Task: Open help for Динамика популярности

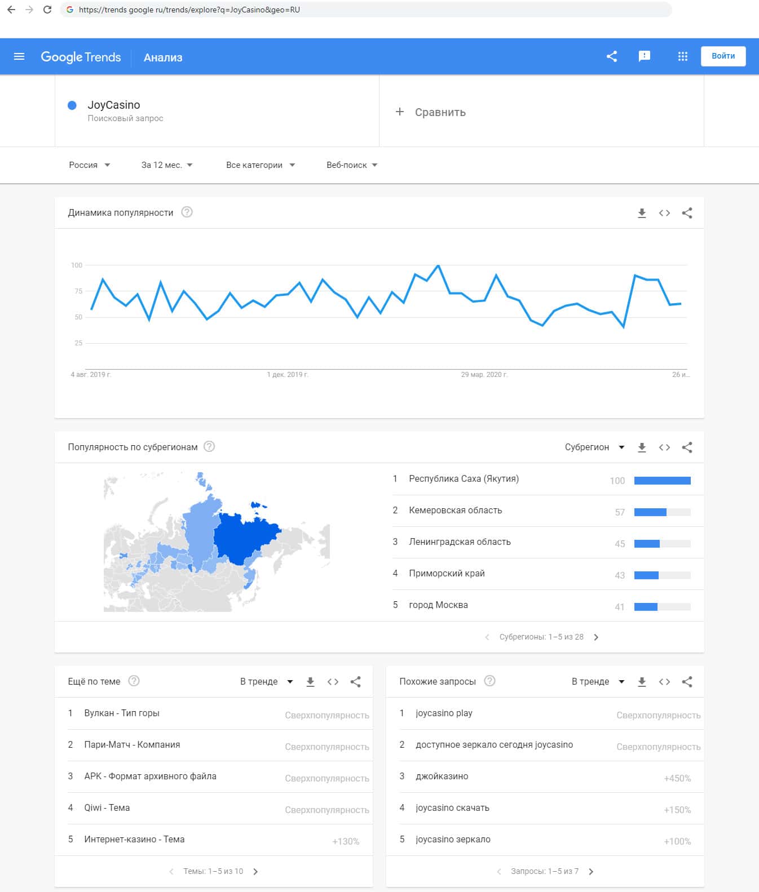Action: click(x=187, y=212)
